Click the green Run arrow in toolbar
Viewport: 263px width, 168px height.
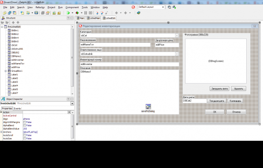[x=68, y=13]
